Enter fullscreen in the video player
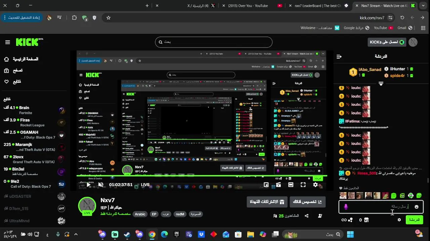Screen dimensions: 430x241 pos(303,185)
